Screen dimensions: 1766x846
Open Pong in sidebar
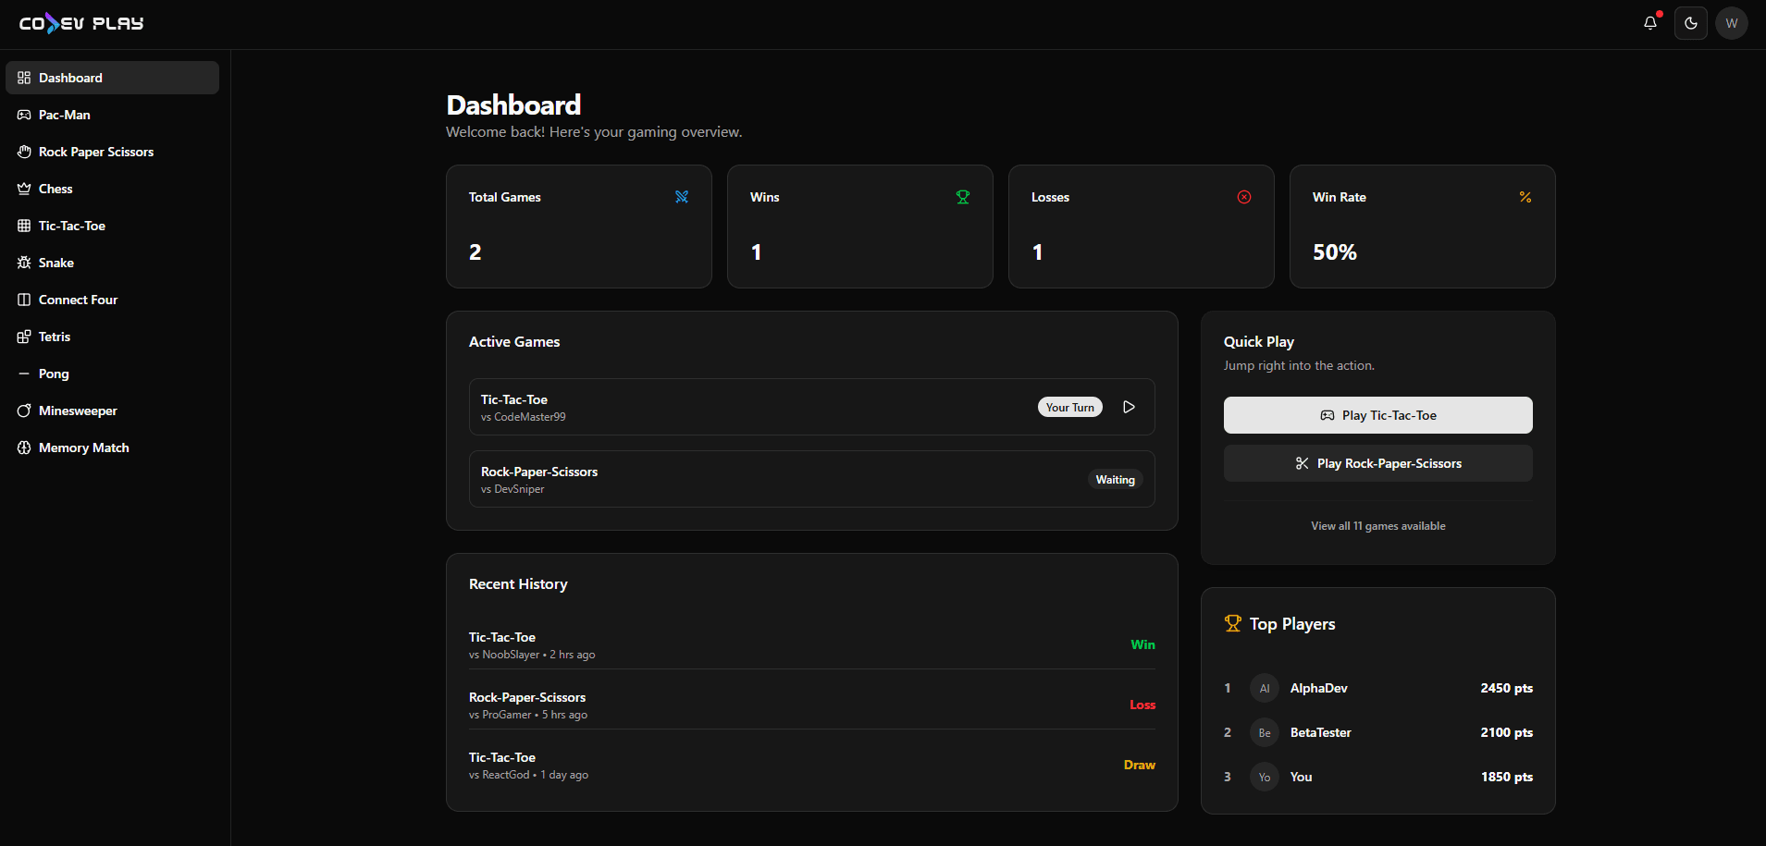112,374
